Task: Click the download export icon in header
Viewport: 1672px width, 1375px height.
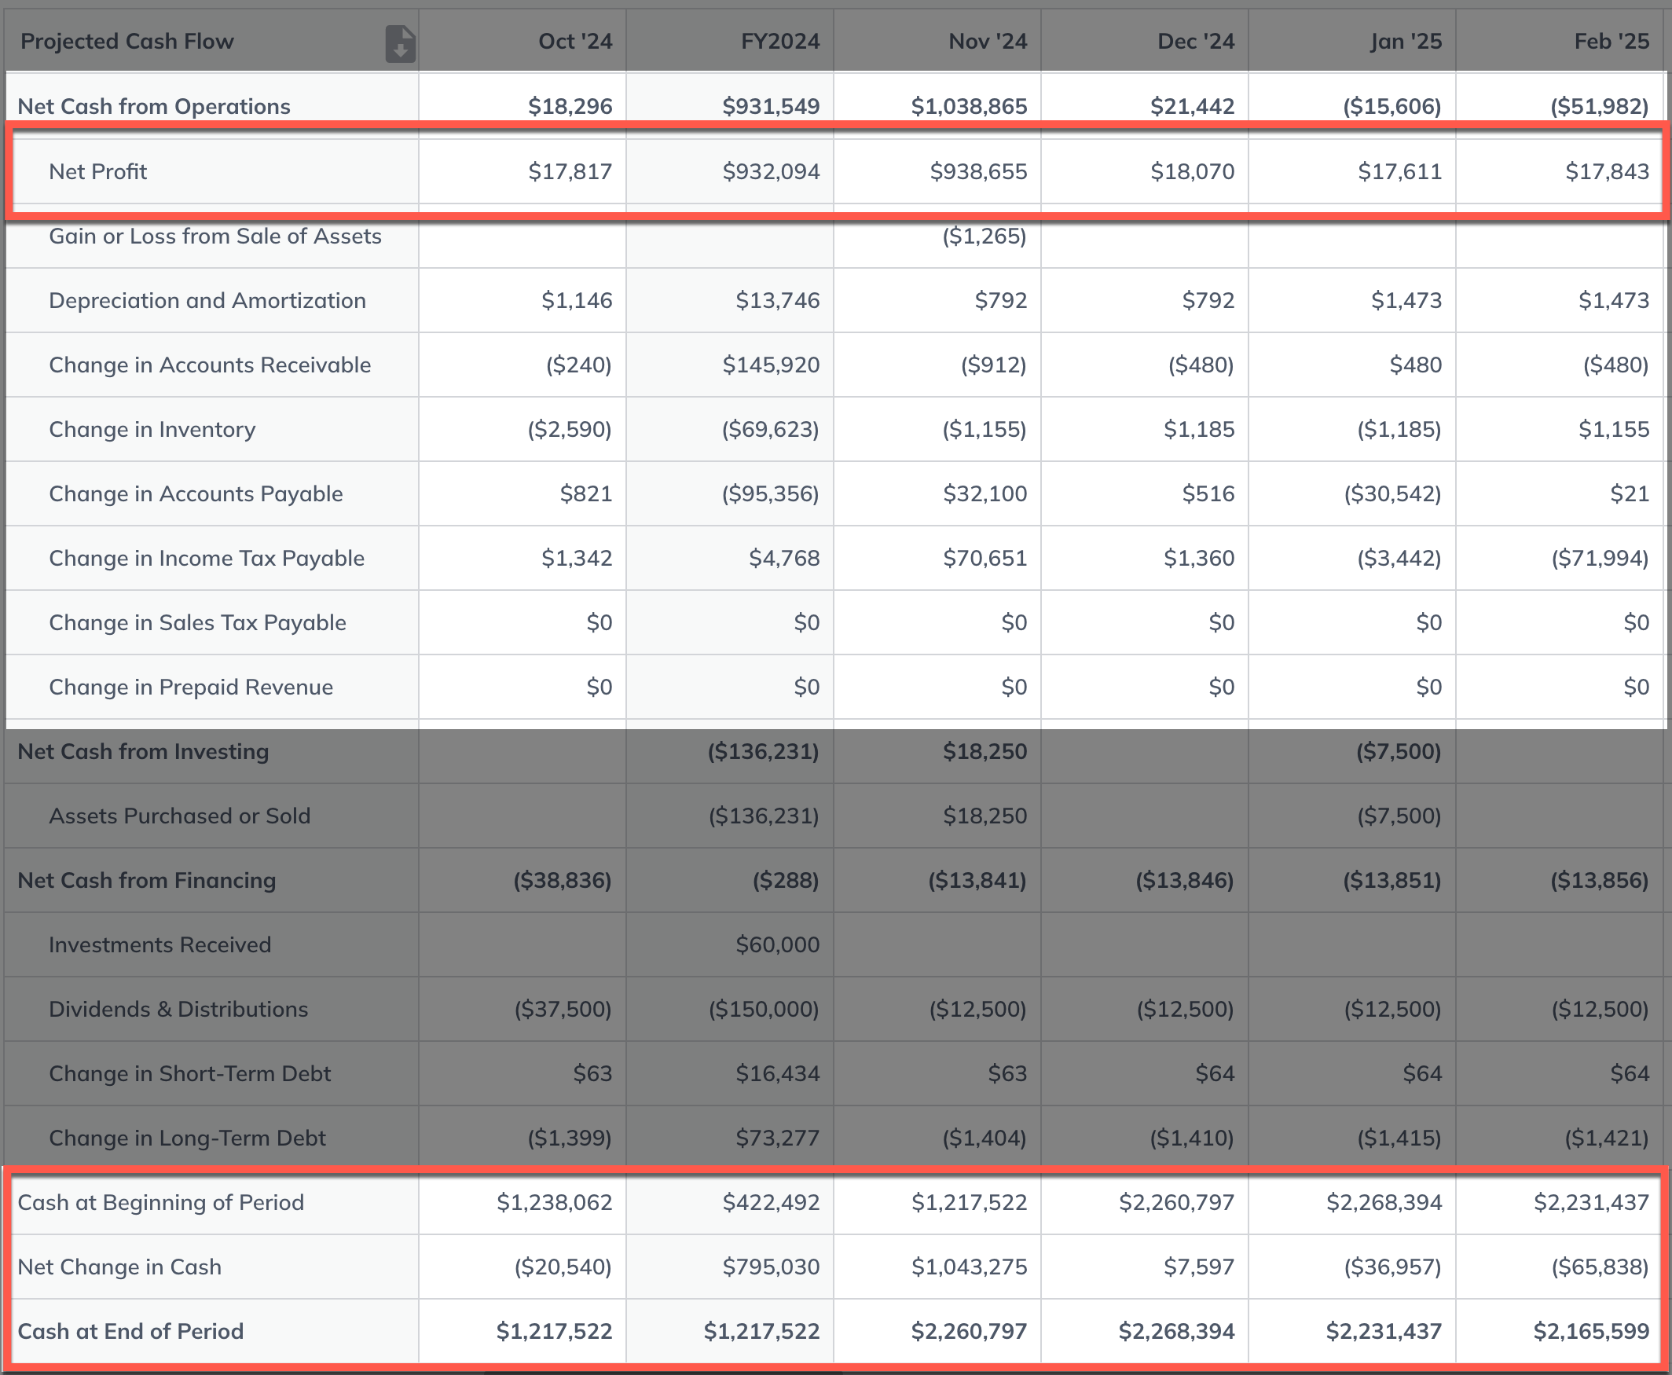Action: click(x=400, y=42)
